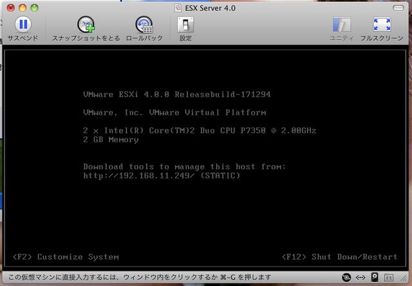Image resolution: width=412 pixels, height=286 pixels.
Task: Click the network adapter status icon
Action: pos(360,278)
